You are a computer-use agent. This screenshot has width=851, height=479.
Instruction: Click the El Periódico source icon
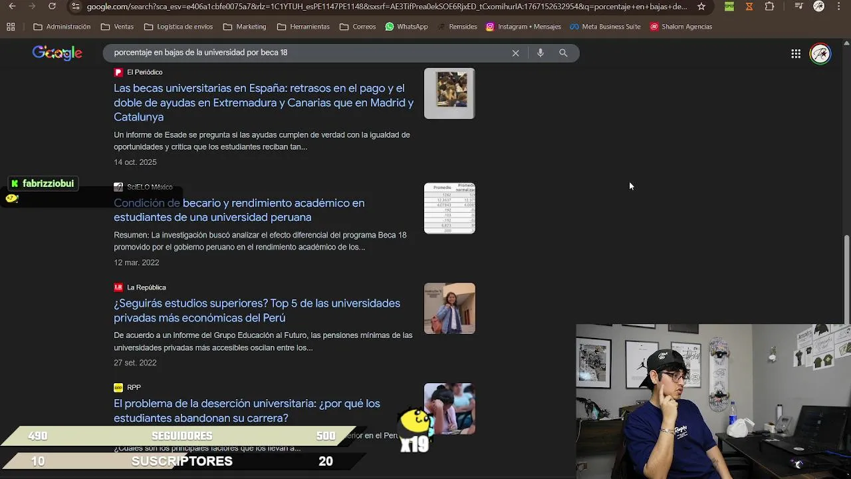point(118,73)
